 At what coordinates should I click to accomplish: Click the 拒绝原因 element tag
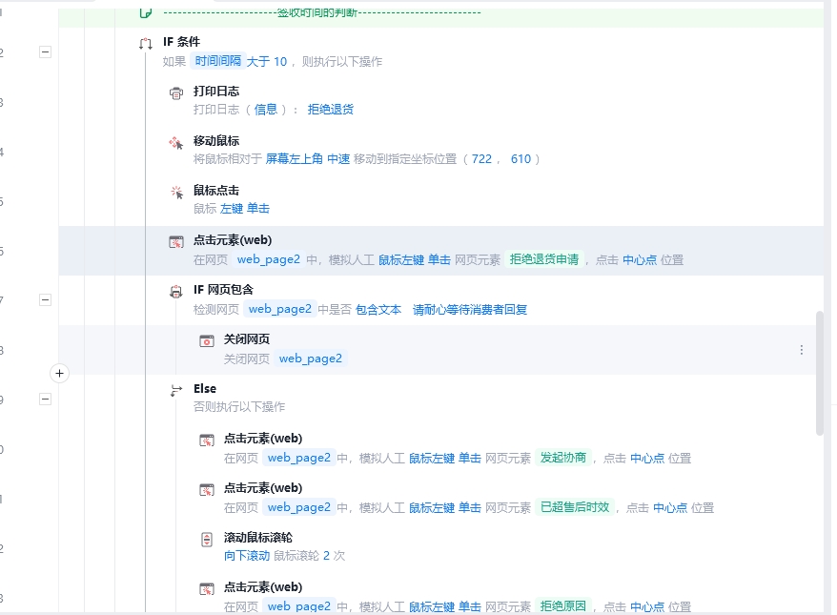point(563,605)
